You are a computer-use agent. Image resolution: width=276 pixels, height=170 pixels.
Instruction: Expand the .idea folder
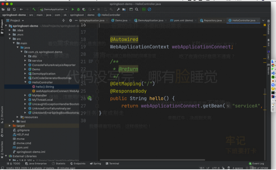(x=10, y=30)
